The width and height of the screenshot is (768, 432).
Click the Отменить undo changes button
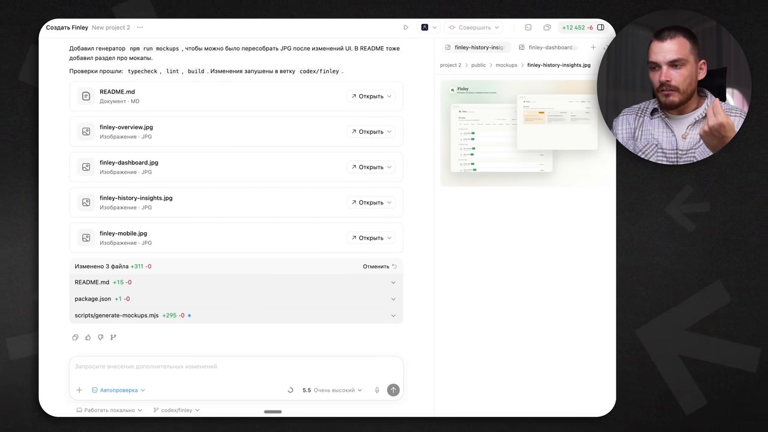point(380,266)
